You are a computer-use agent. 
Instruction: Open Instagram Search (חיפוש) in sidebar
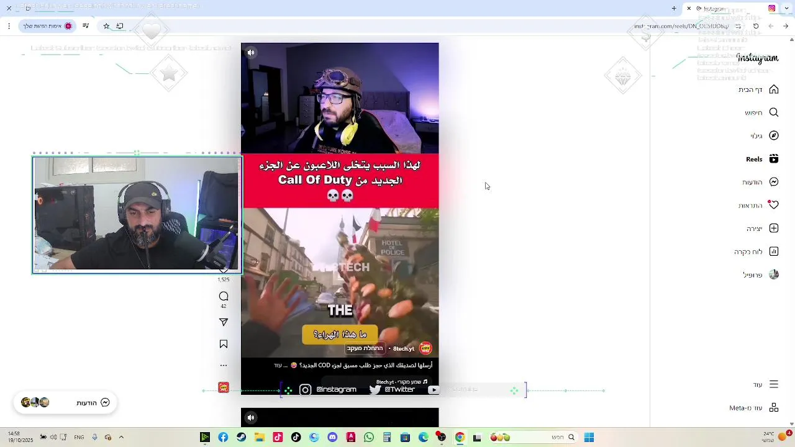tap(761, 112)
